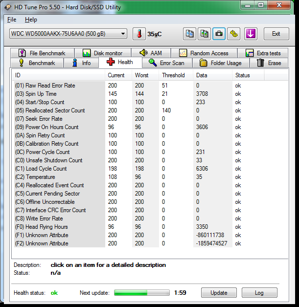Click the File Benchmark tab icon
This screenshot has width=299, height=307.
22,53
